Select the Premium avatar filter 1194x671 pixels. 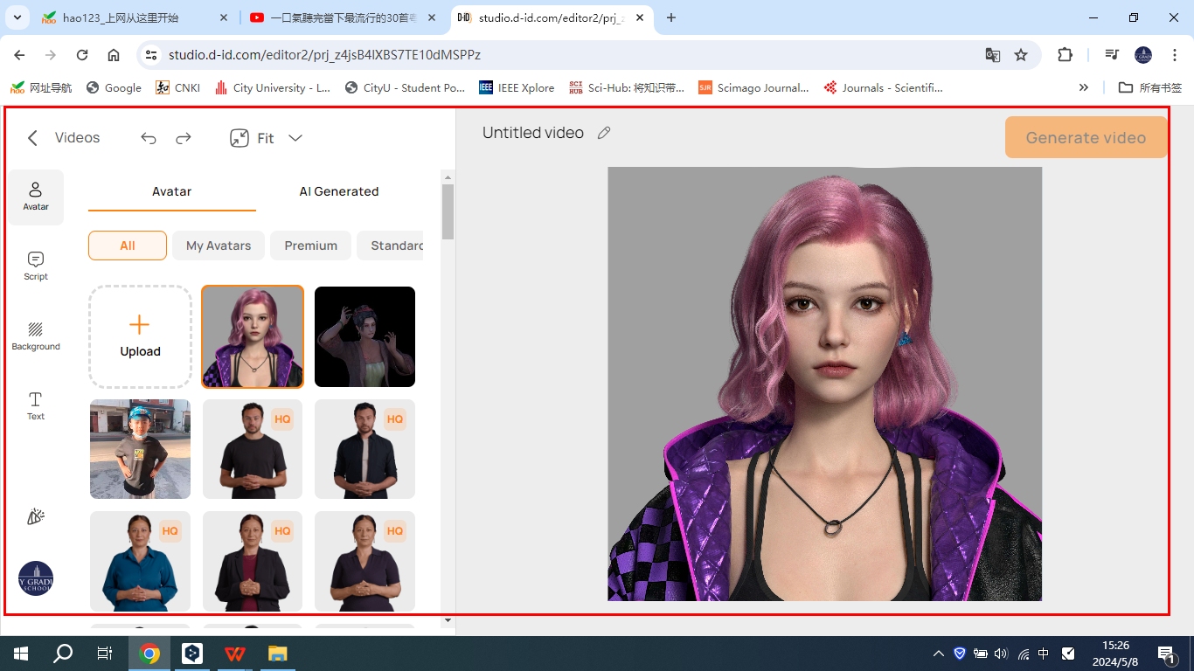point(310,246)
